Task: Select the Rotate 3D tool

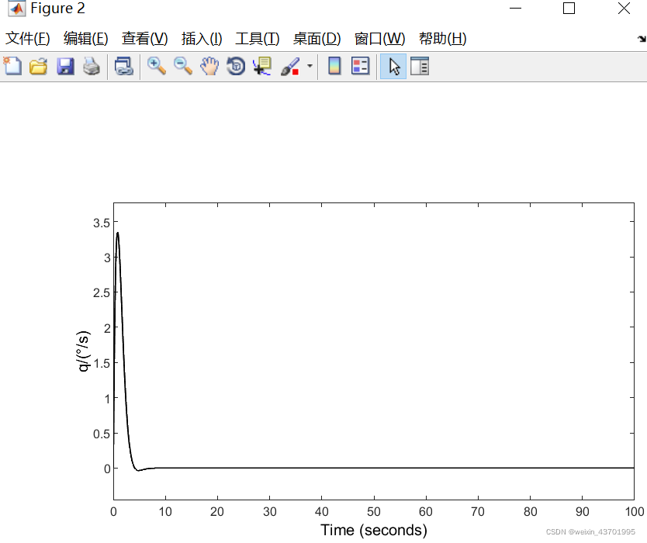Action: tap(236, 66)
